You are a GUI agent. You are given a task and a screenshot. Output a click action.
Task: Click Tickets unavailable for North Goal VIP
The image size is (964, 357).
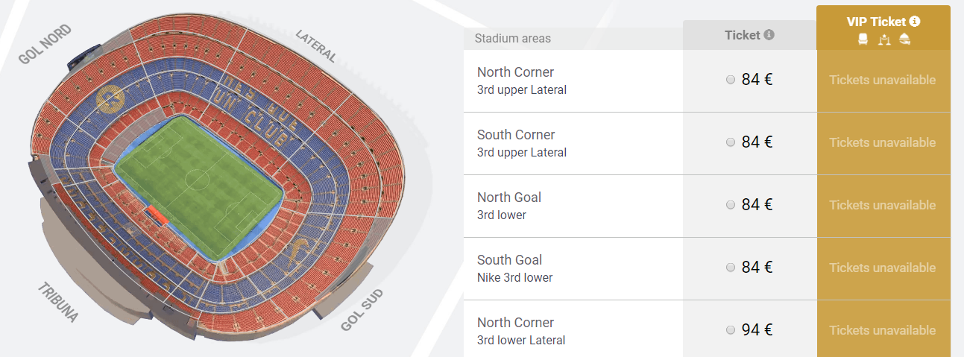click(x=882, y=205)
